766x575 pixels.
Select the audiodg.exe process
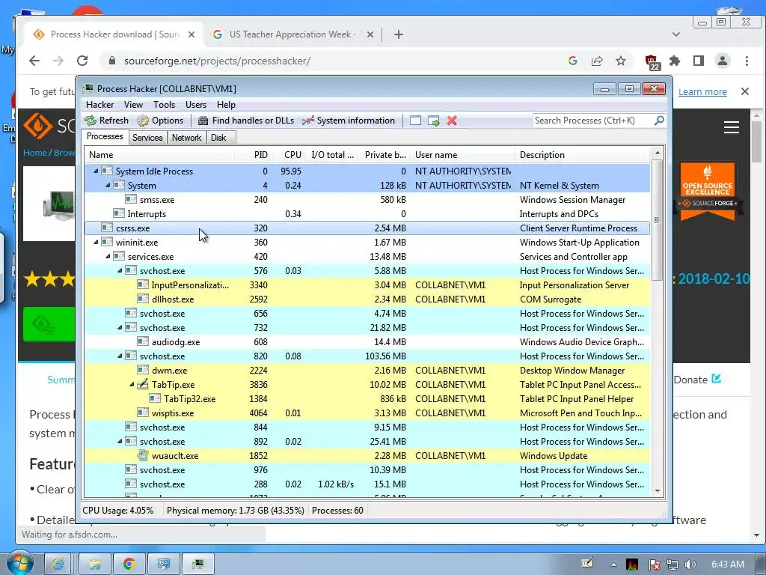click(x=367, y=341)
